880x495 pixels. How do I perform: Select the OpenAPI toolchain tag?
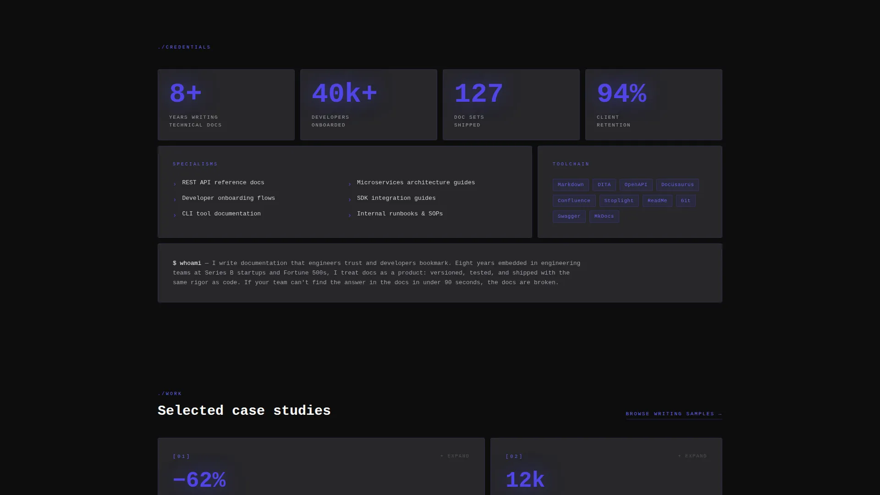(636, 185)
